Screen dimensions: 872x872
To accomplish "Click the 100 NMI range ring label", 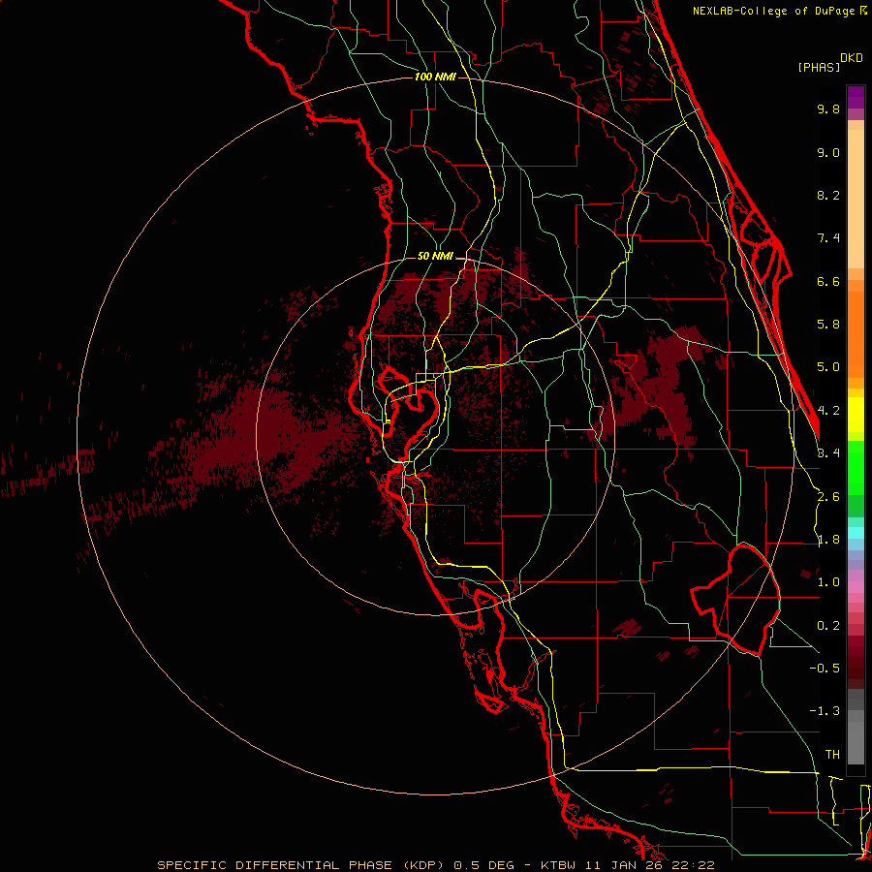I will [435, 77].
